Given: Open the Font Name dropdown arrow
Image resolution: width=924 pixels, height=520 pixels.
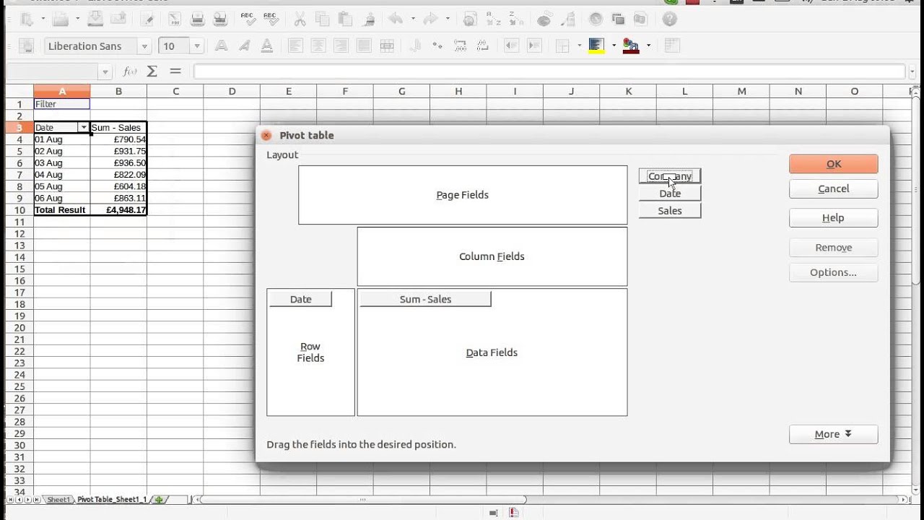Looking at the screenshot, I should coord(144,46).
